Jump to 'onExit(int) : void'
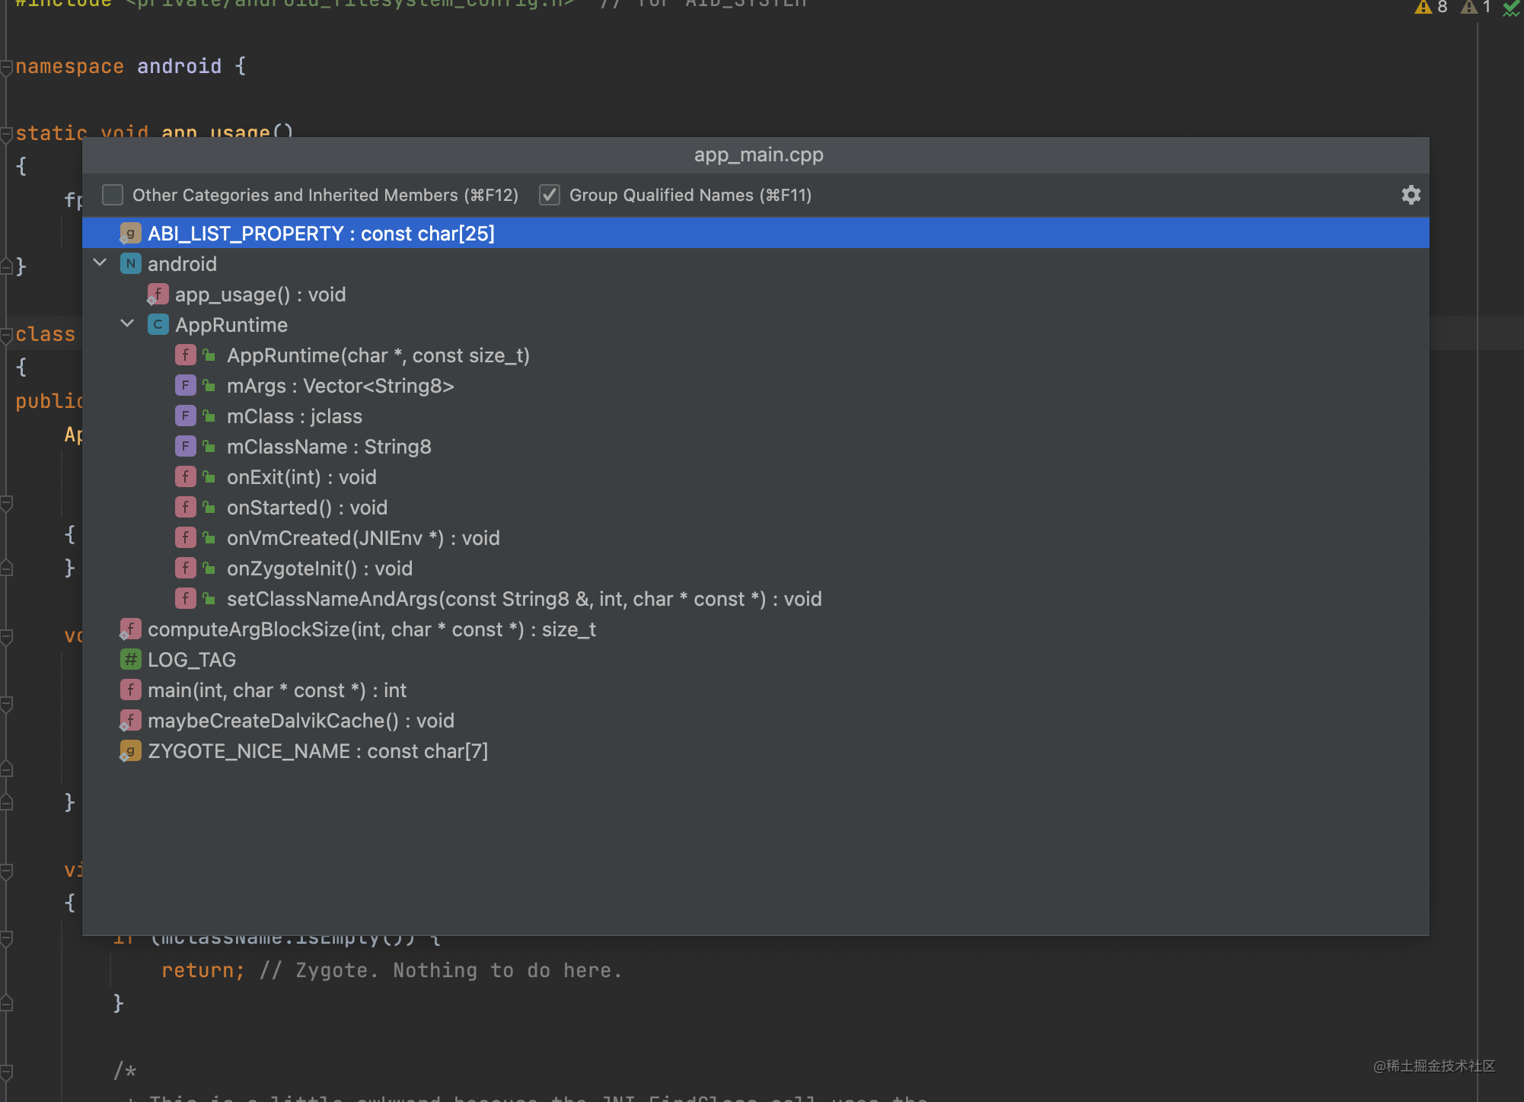 tap(755, 477)
